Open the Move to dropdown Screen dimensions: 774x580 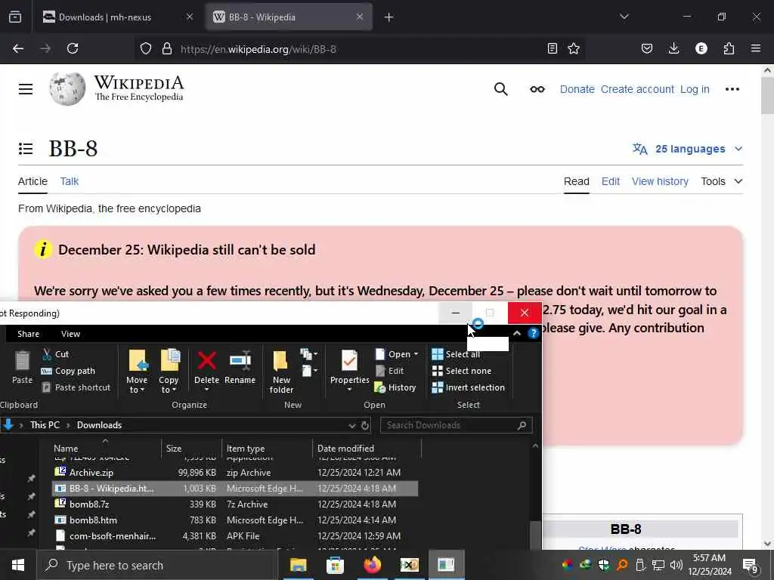[x=137, y=372]
